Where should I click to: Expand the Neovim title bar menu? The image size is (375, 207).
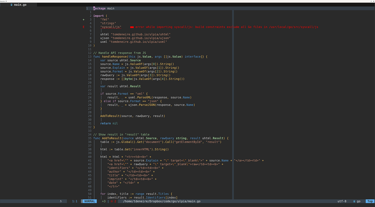click(3, 1)
